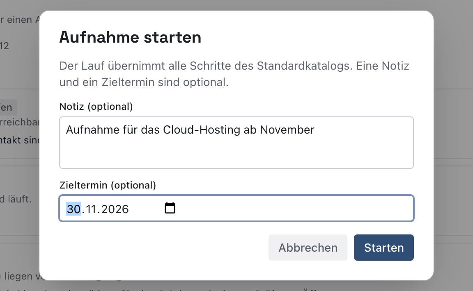Focus the Notiz text area

[x=236, y=143]
